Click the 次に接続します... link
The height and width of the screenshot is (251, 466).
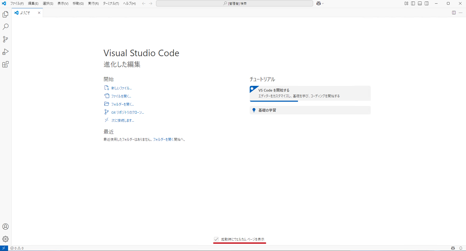point(123,120)
